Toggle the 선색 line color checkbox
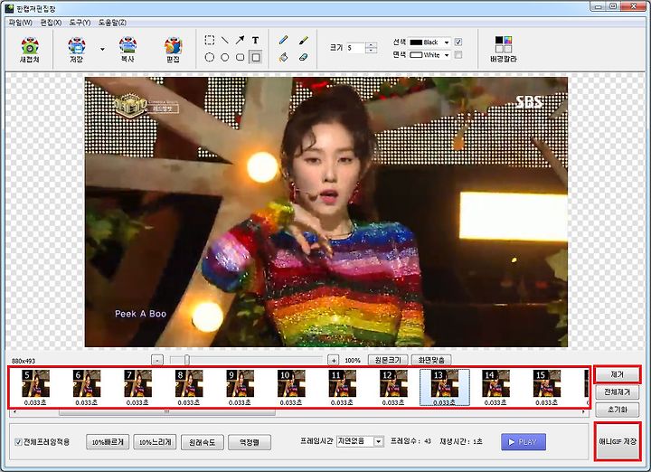 pyautogui.click(x=458, y=42)
